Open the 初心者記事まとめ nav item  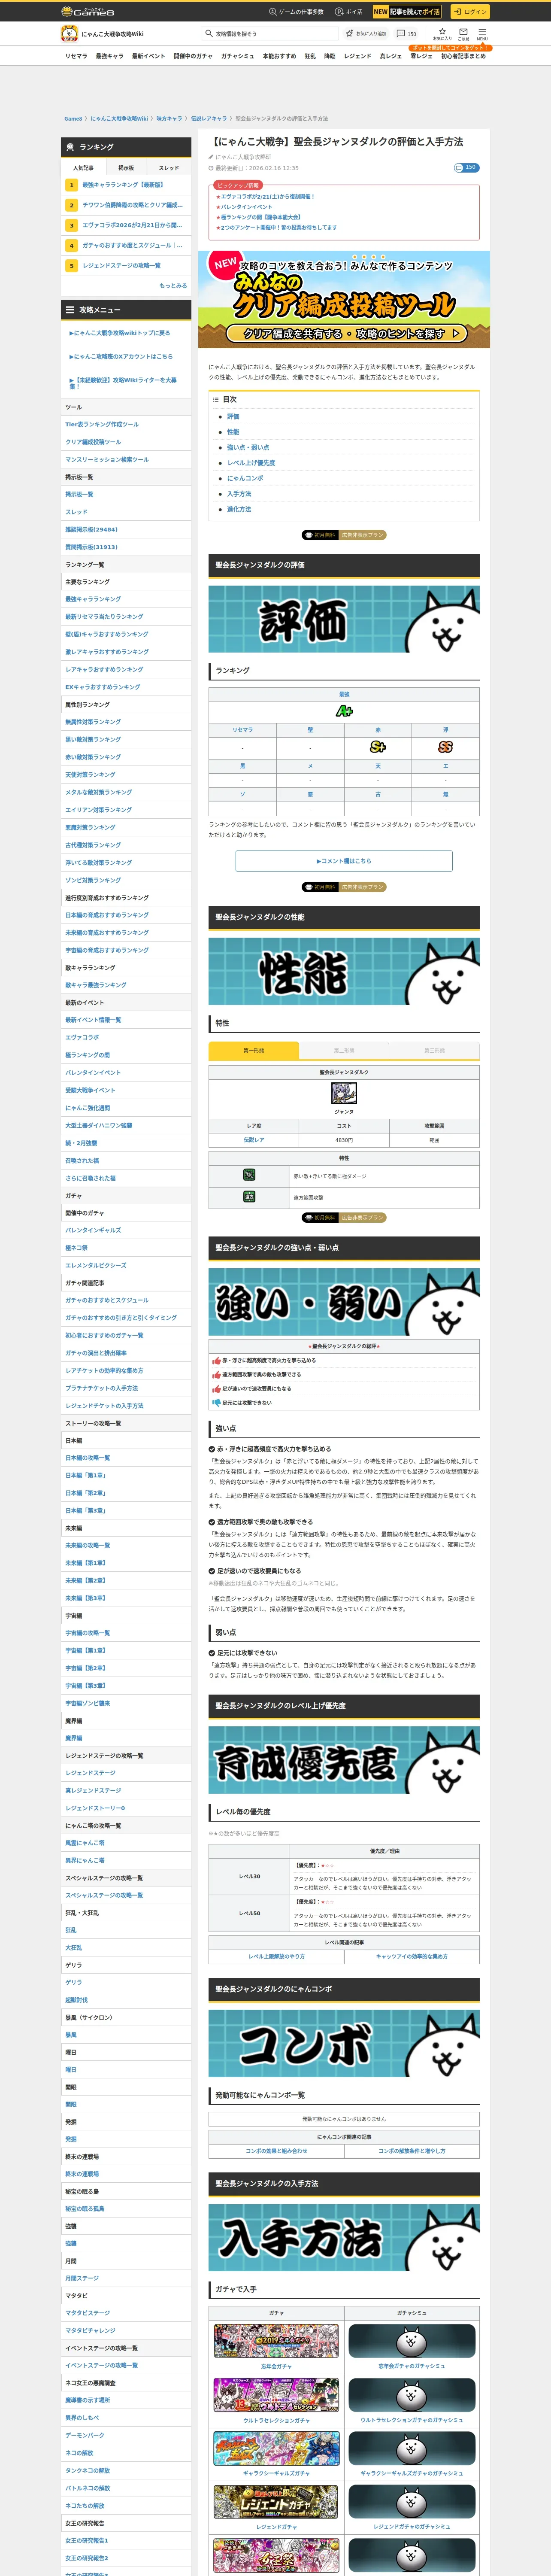pyautogui.click(x=463, y=56)
